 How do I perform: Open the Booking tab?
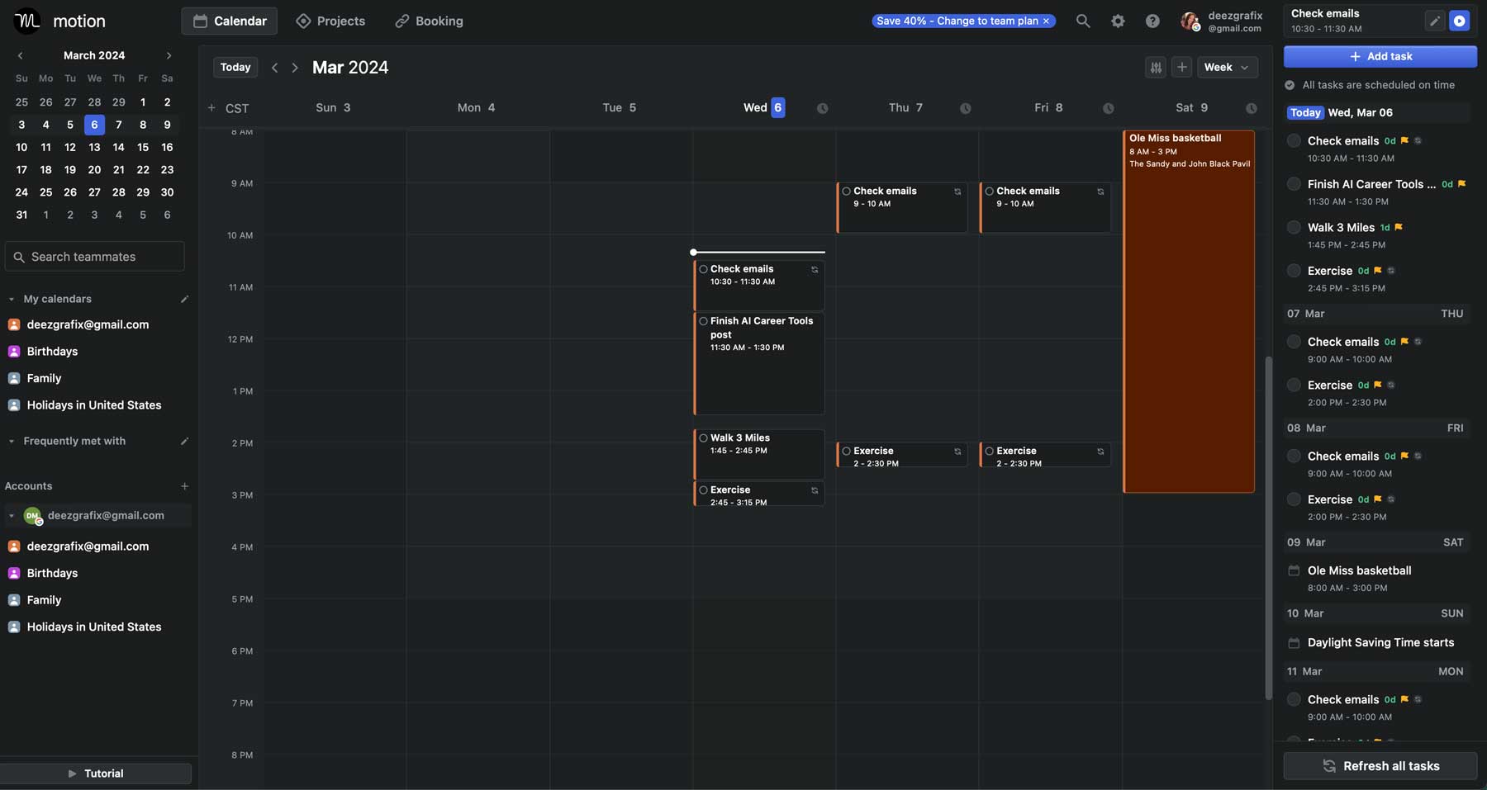pos(429,21)
